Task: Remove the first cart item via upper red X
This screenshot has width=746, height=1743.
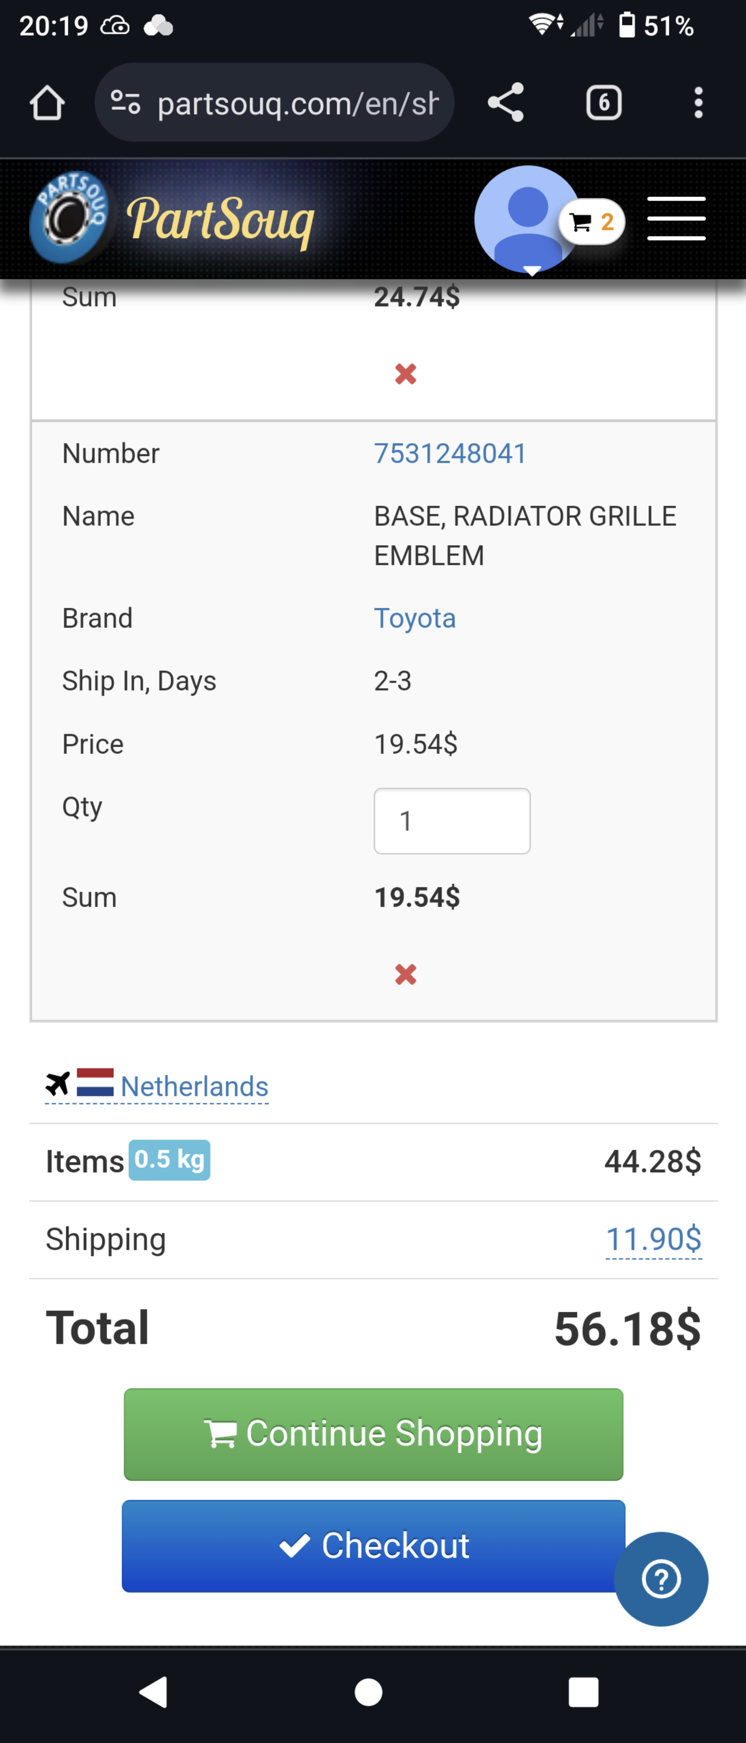Action: (x=405, y=373)
